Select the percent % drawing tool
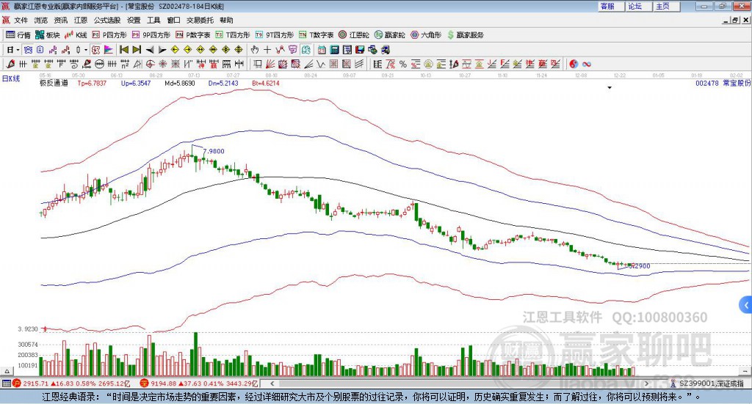This screenshot has height=404, width=752. pos(403,64)
